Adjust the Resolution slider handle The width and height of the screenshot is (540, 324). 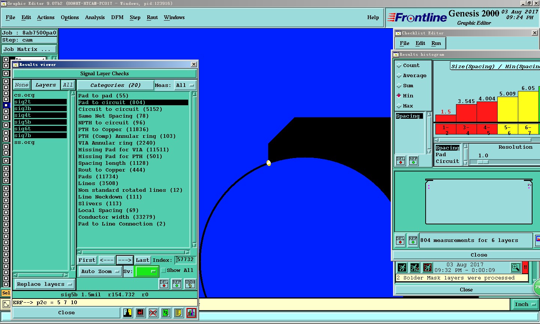[483, 162]
